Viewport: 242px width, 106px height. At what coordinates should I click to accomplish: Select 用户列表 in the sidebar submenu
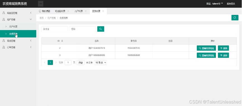coord(18,26)
